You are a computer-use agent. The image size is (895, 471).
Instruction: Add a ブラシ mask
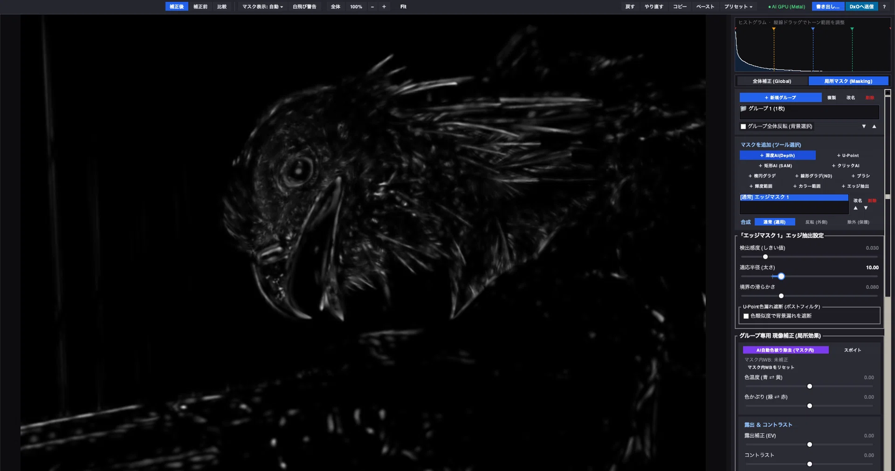861,176
